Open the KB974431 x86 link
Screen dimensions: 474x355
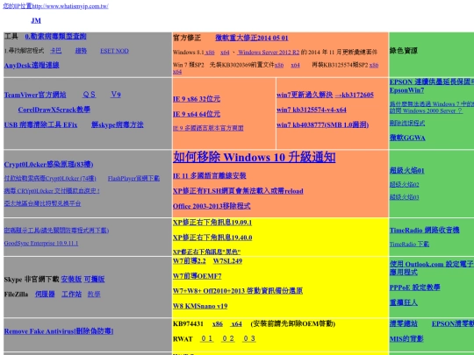pos(218,324)
